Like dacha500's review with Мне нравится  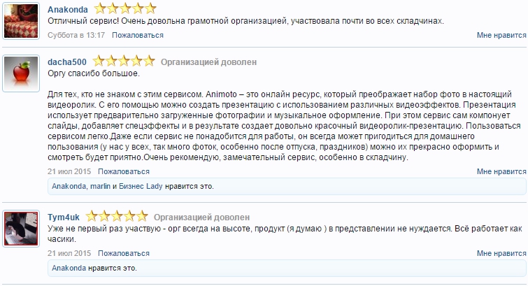(501, 171)
